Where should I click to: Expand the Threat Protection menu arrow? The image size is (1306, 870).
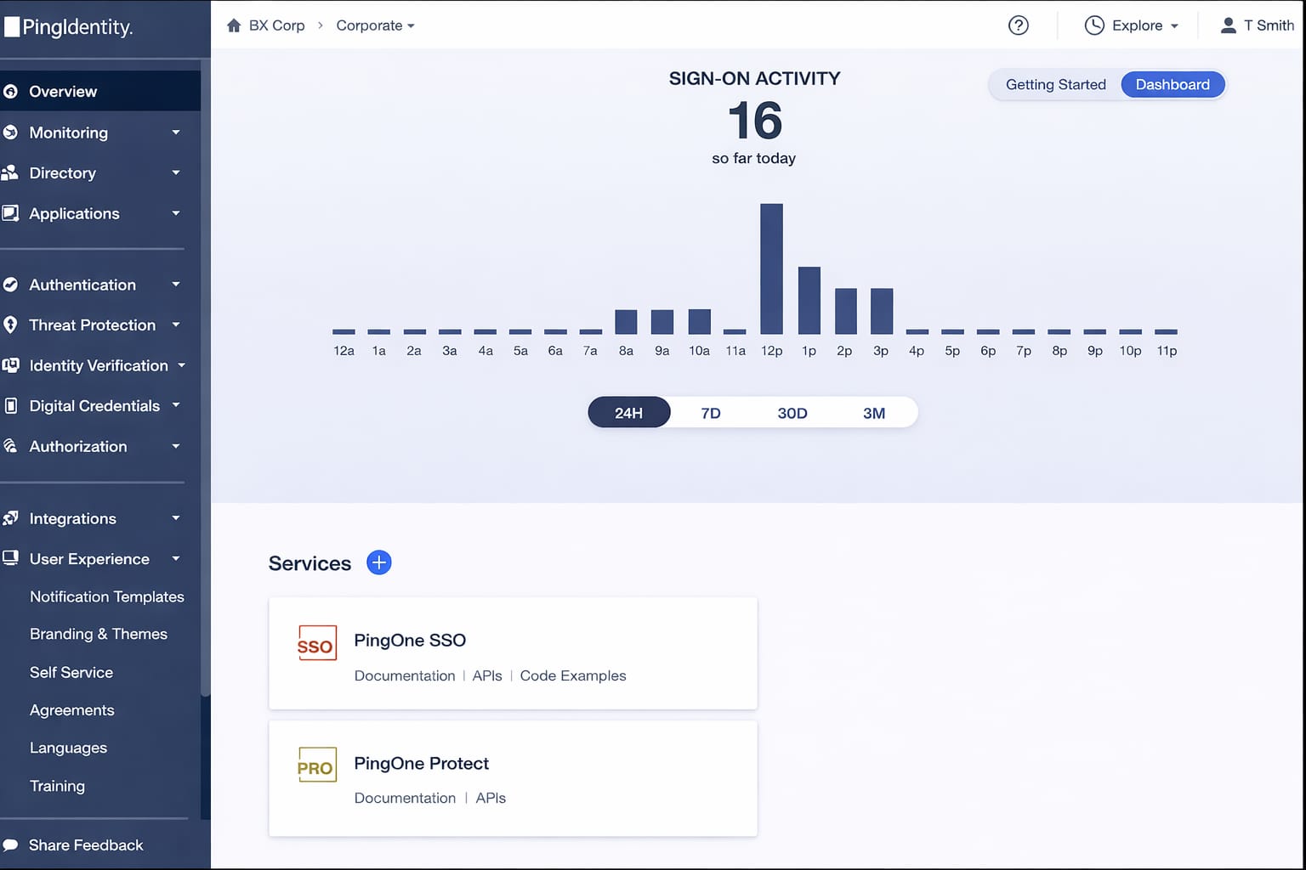(x=176, y=325)
